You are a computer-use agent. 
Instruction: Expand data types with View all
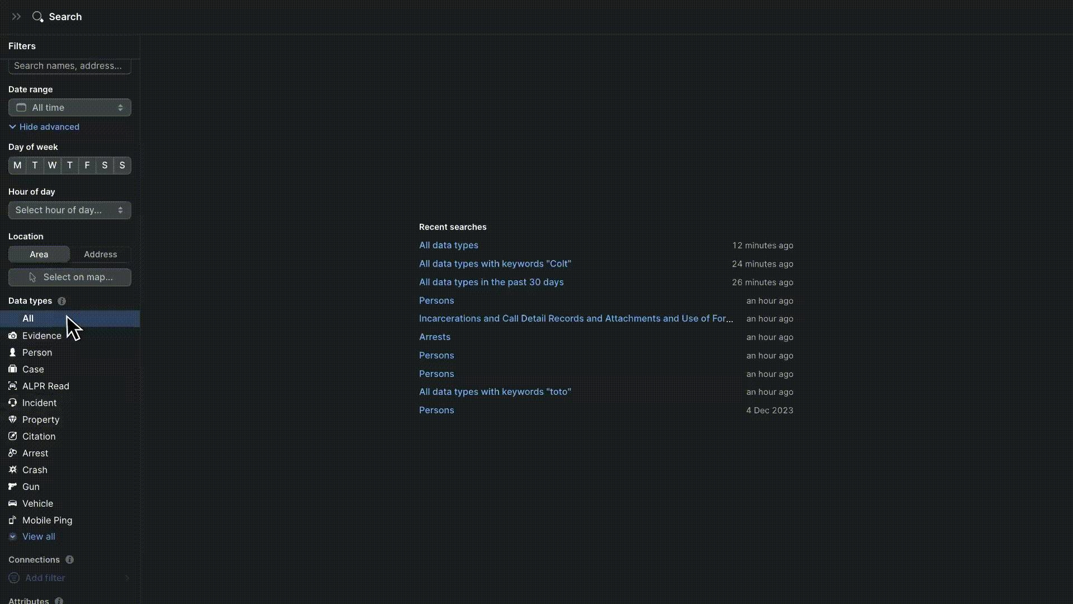tap(32, 537)
